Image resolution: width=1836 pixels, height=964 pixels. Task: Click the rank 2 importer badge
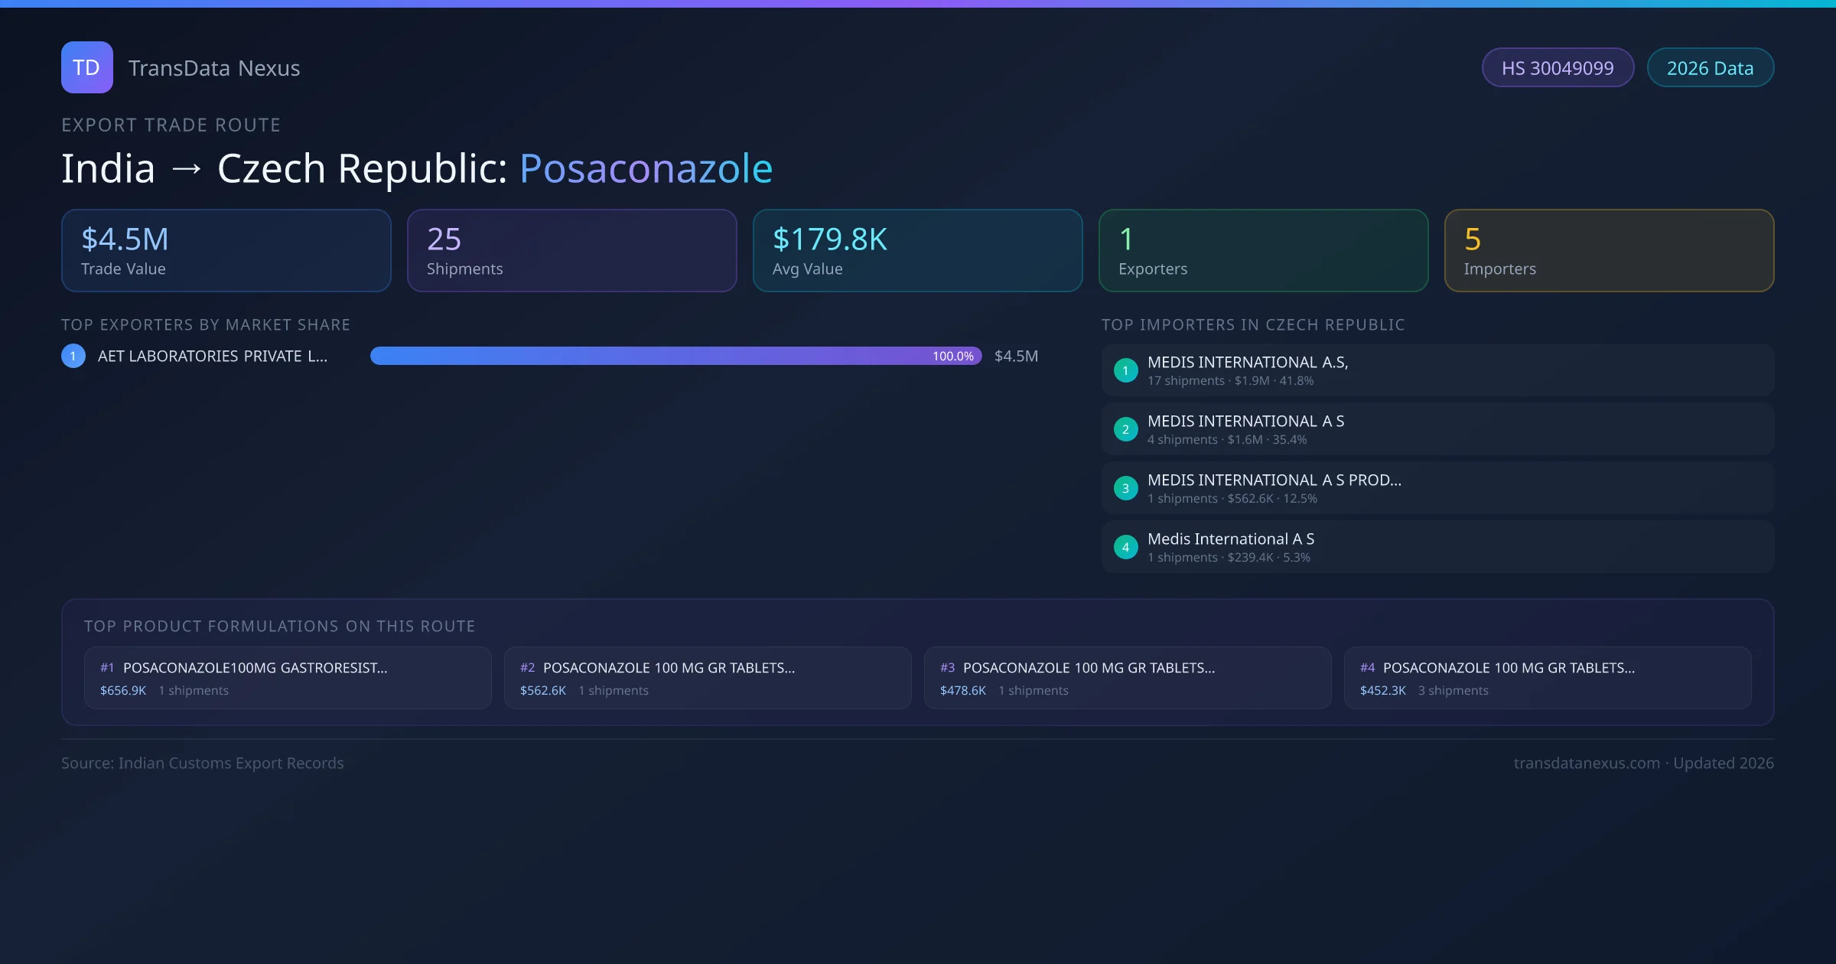pyautogui.click(x=1125, y=429)
